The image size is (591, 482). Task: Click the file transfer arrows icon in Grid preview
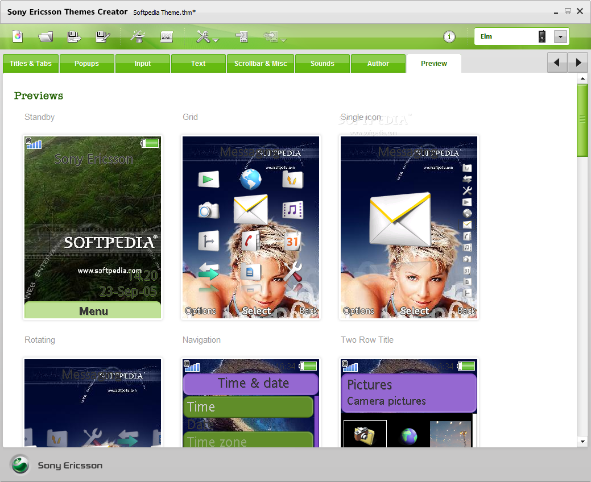(208, 271)
